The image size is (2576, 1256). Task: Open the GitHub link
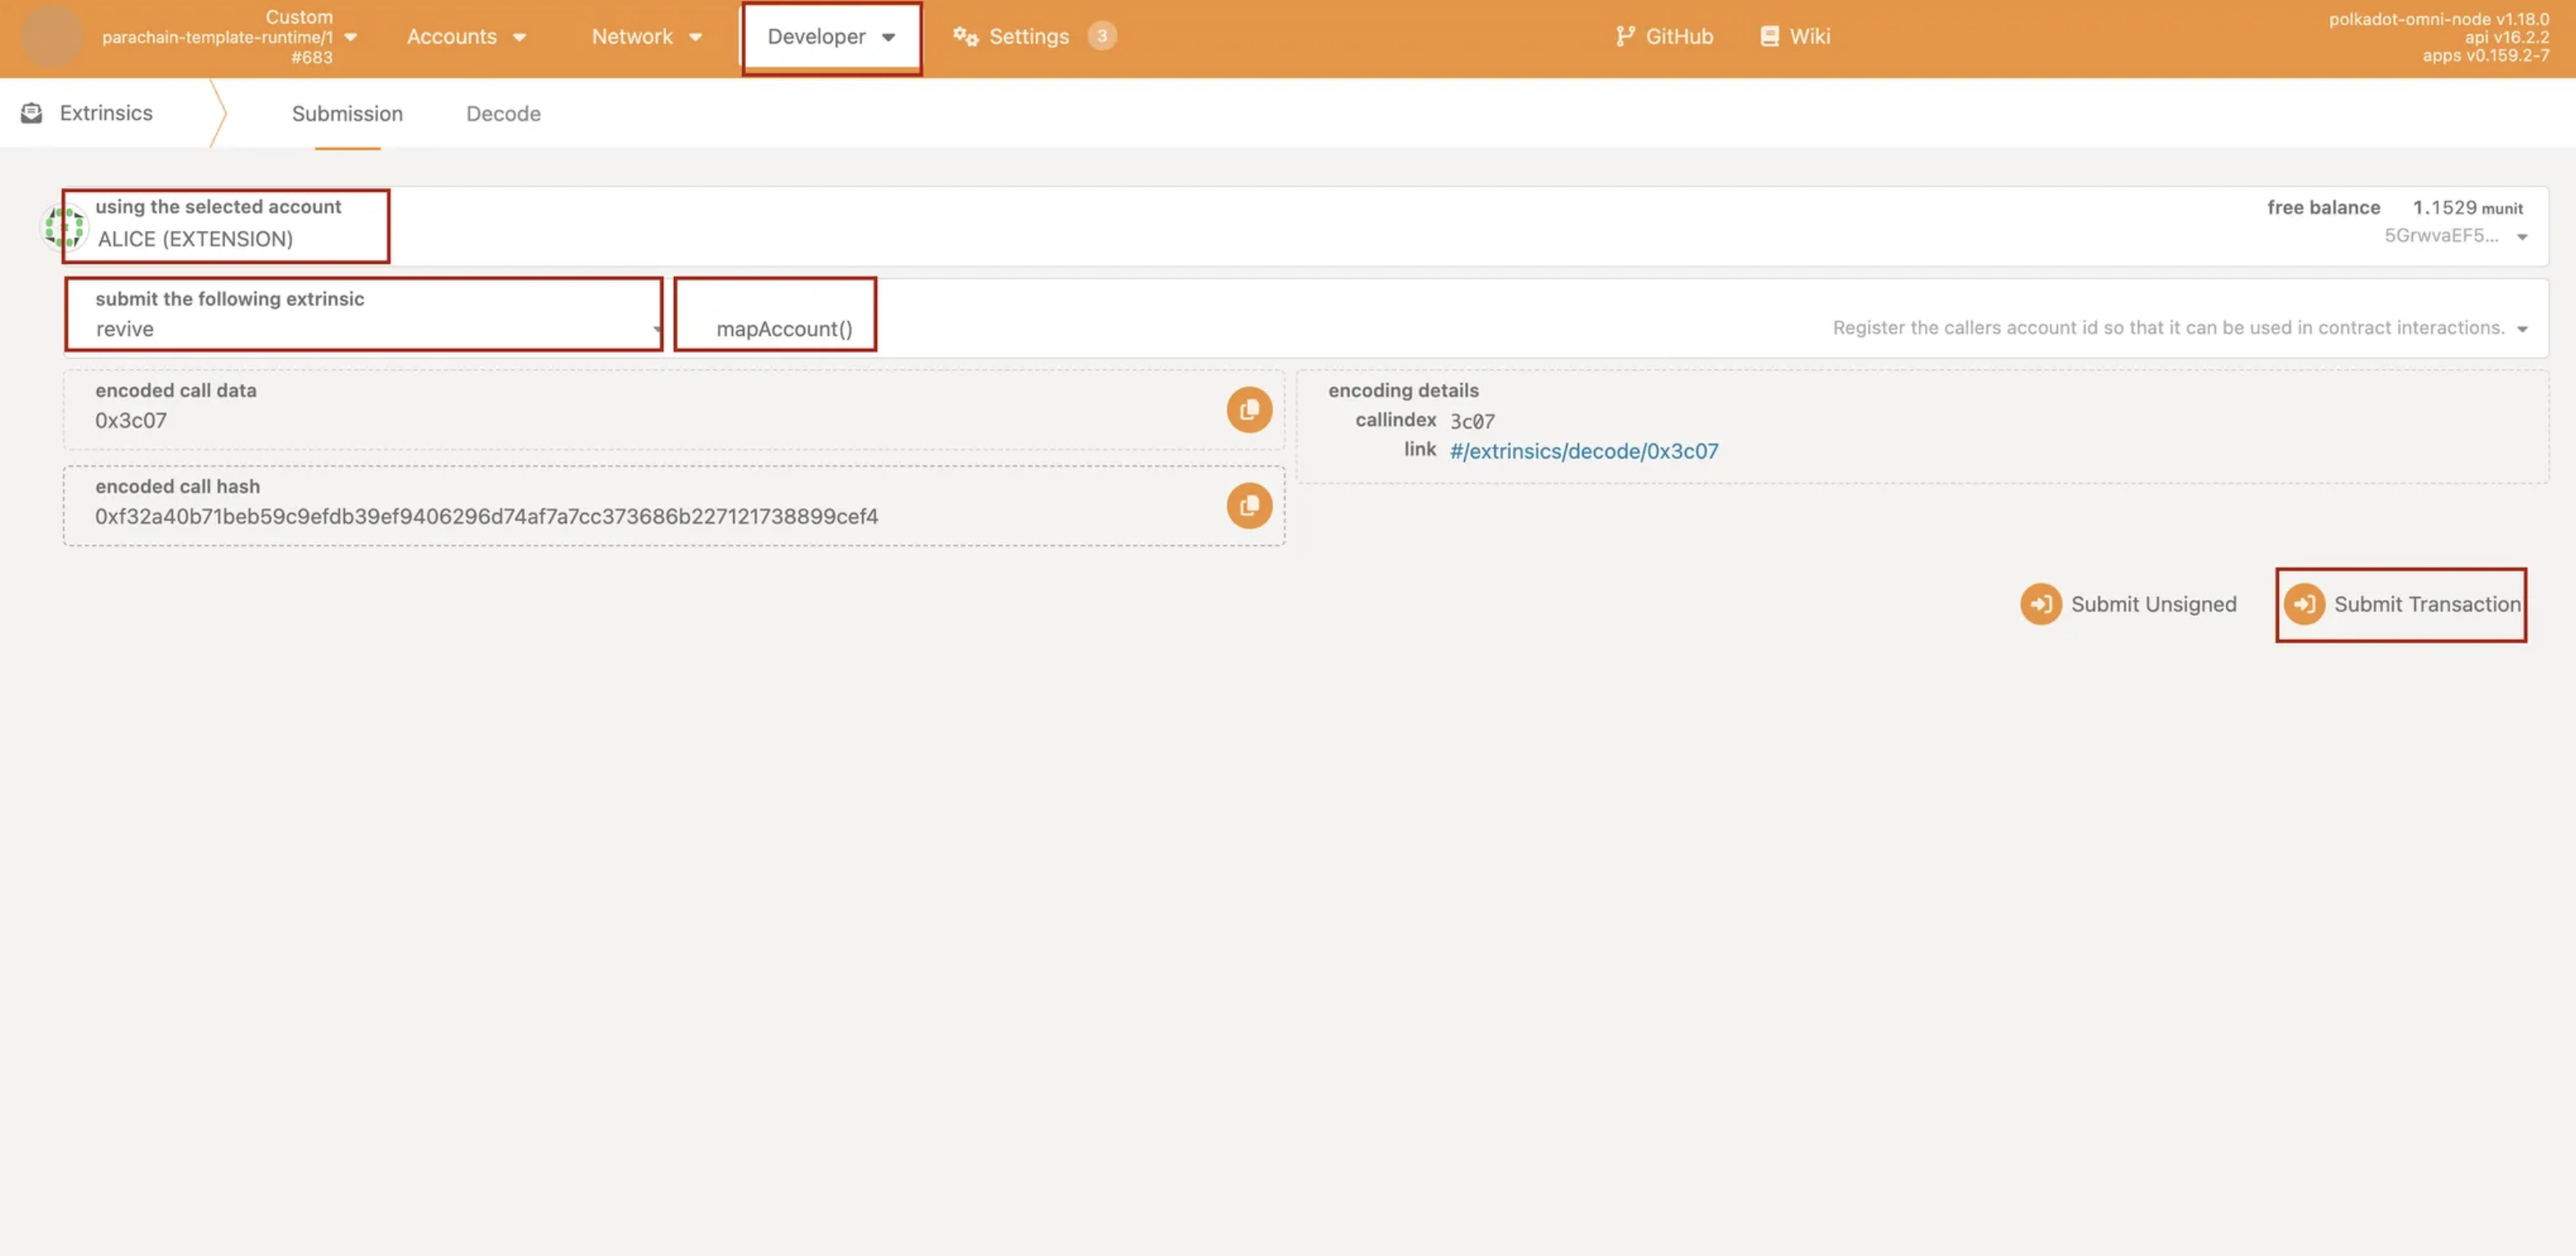[1664, 37]
